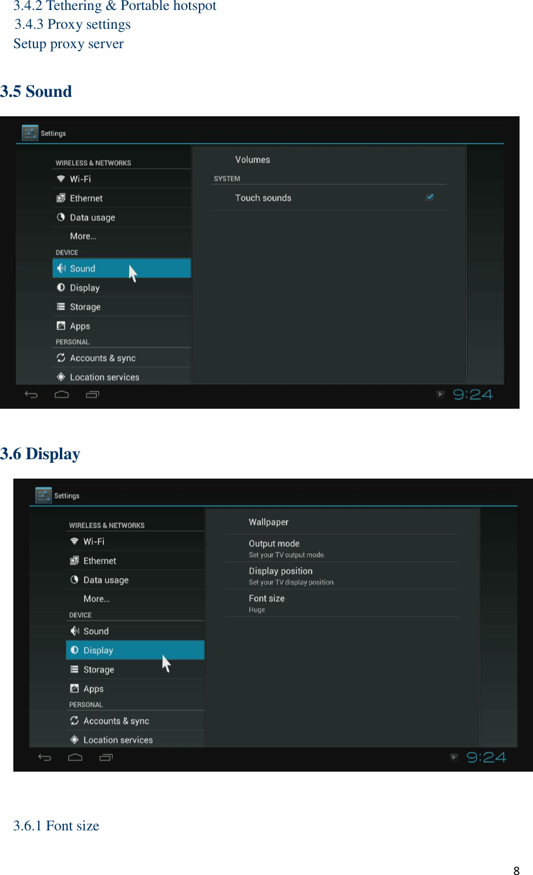This screenshot has height=875, width=533.
Task: Click Settings app icon in Sound screenshot
Action: pyautogui.click(x=30, y=133)
